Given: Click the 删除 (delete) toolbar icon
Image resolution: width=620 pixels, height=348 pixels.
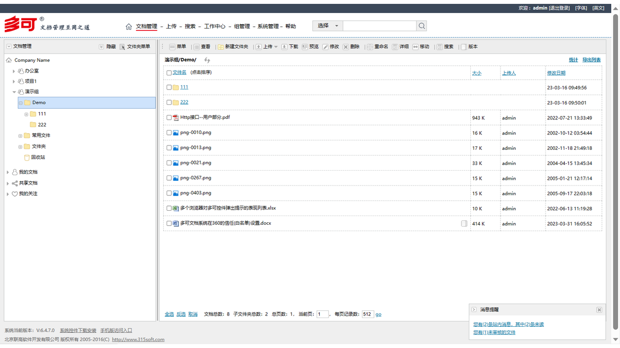Looking at the screenshot, I should [x=346, y=47].
